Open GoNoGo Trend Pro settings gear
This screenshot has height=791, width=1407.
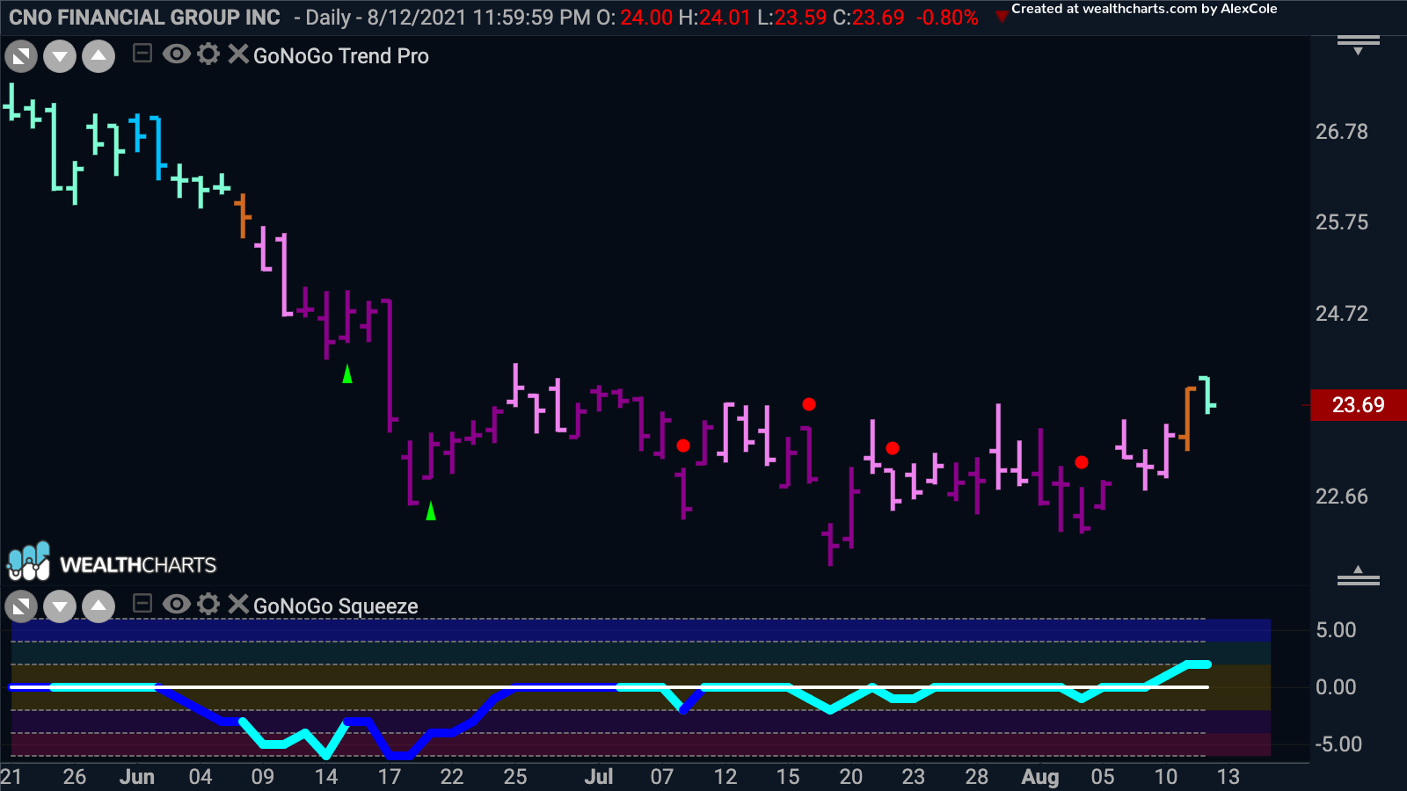click(x=208, y=54)
